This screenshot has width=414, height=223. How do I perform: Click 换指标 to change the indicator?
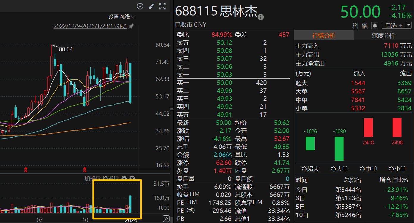(111, 178)
